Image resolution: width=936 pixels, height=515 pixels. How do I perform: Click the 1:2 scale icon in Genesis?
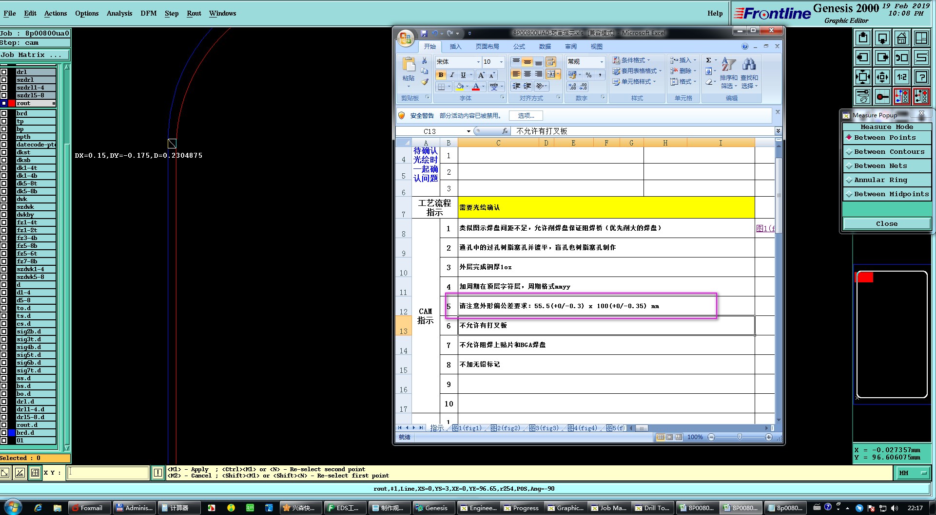[902, 77]
